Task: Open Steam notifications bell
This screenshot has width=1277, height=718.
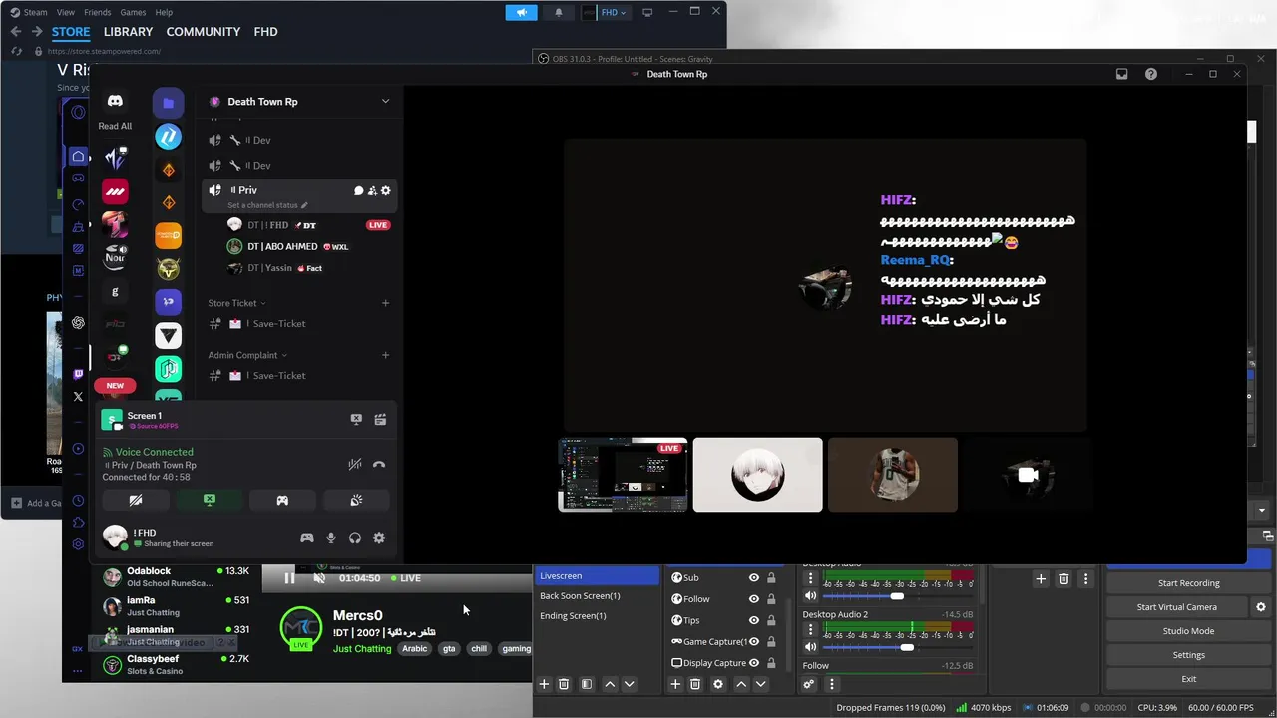Action: (x=558, y=12)
